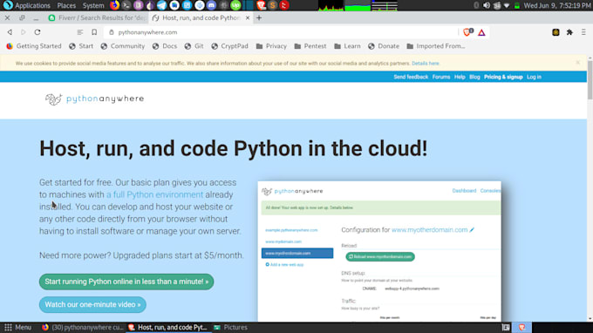
Task: Reload the pythonanywhere page
Action: click(x=37, y=32)
